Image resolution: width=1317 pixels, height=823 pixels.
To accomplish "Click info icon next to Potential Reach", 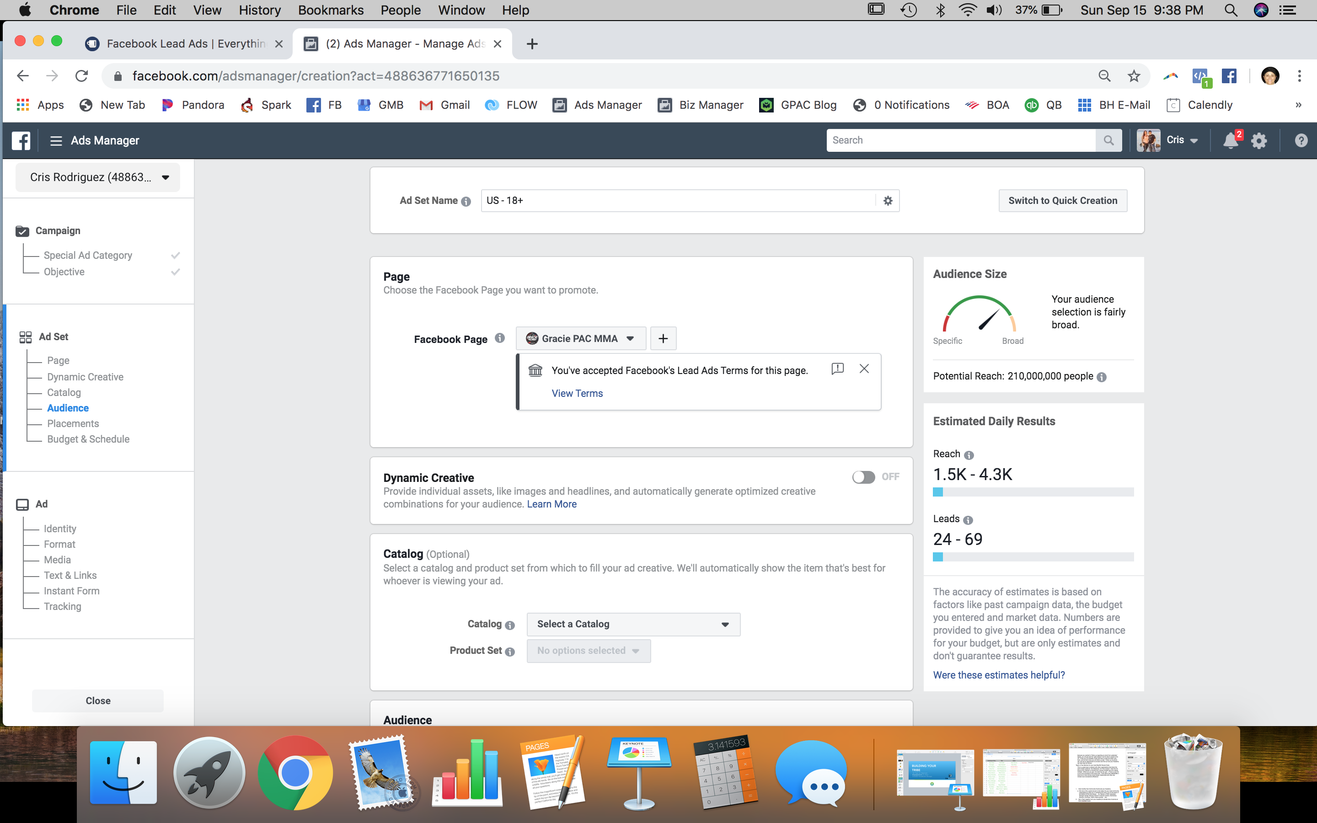I will click(x=1102, y=377).
